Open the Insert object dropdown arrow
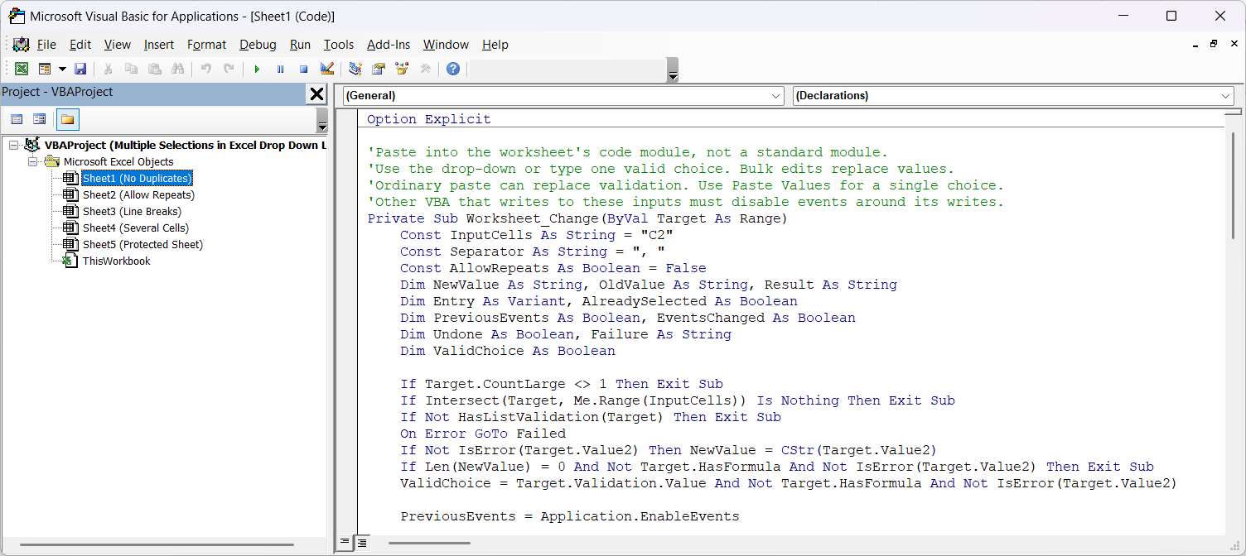This screenshot has width=1246, height=556. (62, 69)
